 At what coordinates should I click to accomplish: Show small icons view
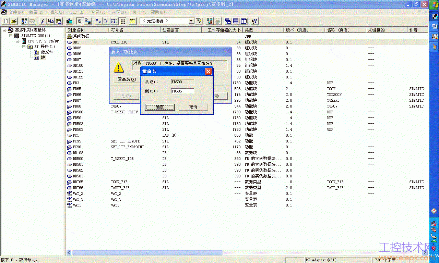[x=106, y=21]
